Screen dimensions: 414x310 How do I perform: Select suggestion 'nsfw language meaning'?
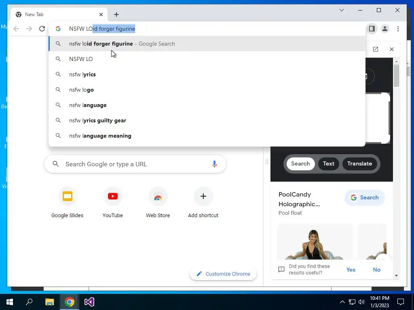(x=207, y=136)
